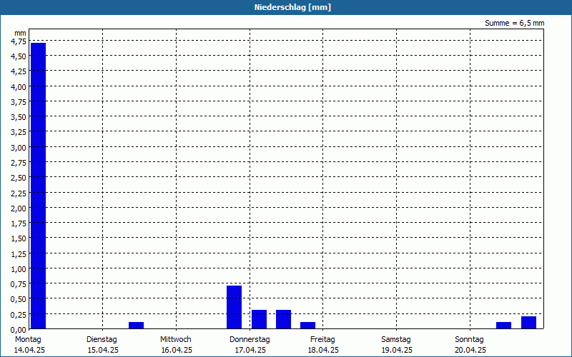Click the mm unit label above the y-axis
This screenshot has width=572, height=357.
[21, 33]
